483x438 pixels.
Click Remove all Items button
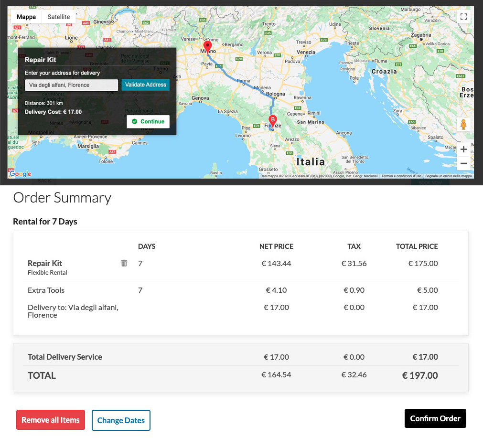(51, 420)
